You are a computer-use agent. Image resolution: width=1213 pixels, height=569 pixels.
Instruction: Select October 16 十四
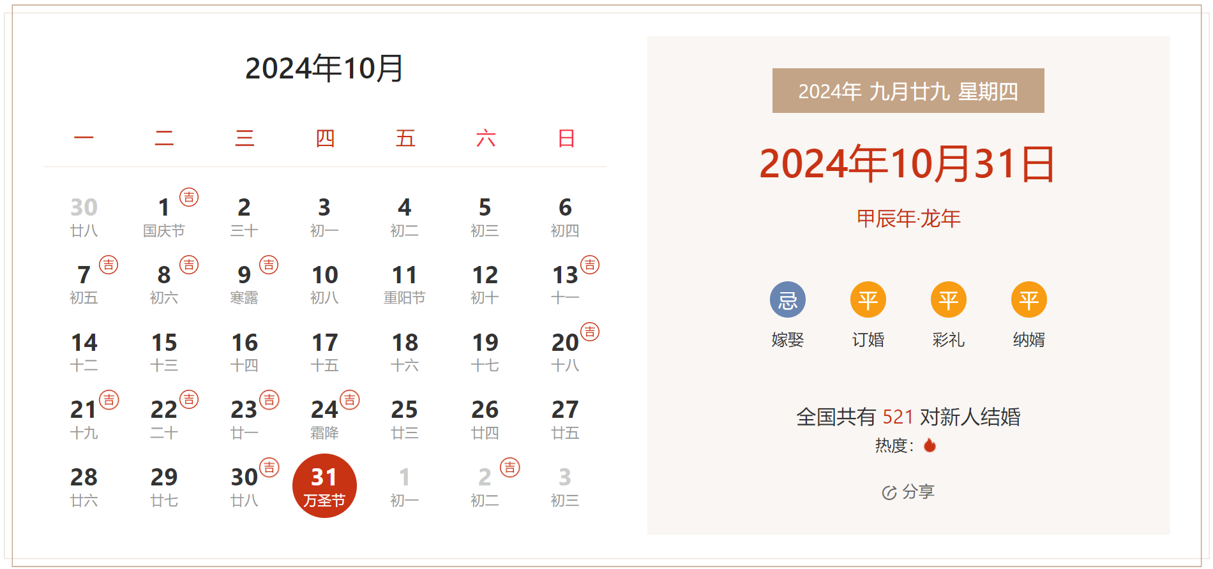click(x=245, y=352)
